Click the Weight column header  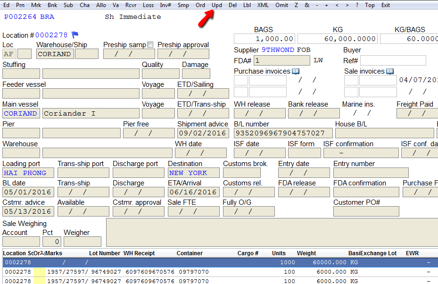tap(306, 253)
